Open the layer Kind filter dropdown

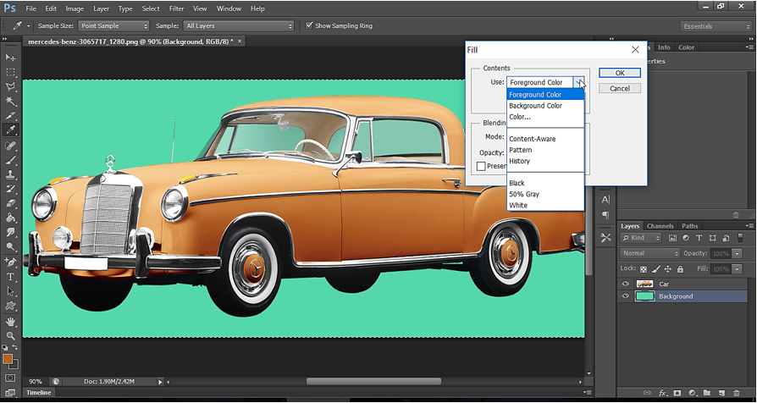(x=641, y=238)
